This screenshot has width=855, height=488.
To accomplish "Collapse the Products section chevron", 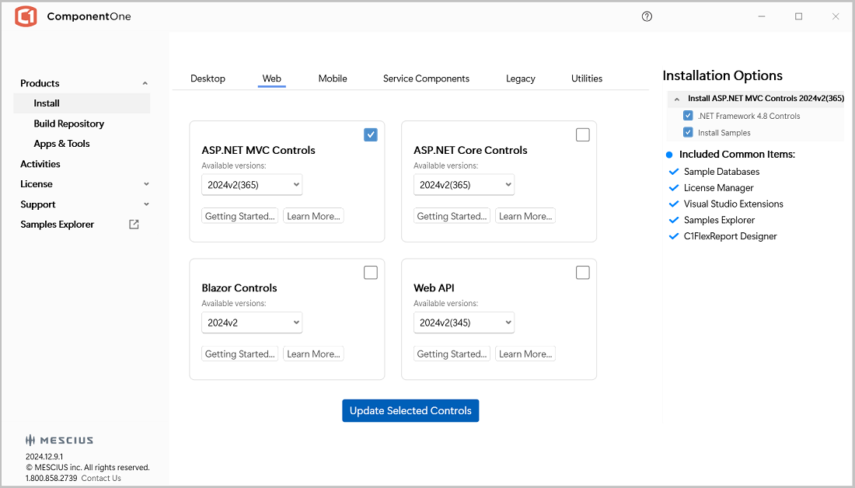I will tap(145, 83).
